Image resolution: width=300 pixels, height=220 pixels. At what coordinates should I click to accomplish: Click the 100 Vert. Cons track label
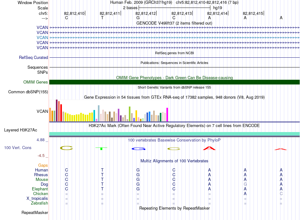pos(18,148)
